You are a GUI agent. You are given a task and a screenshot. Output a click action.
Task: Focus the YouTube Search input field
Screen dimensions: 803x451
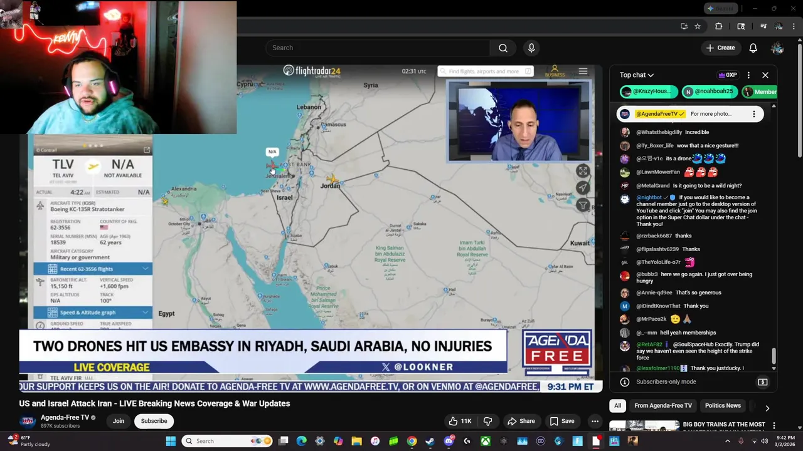pos(378,48)
